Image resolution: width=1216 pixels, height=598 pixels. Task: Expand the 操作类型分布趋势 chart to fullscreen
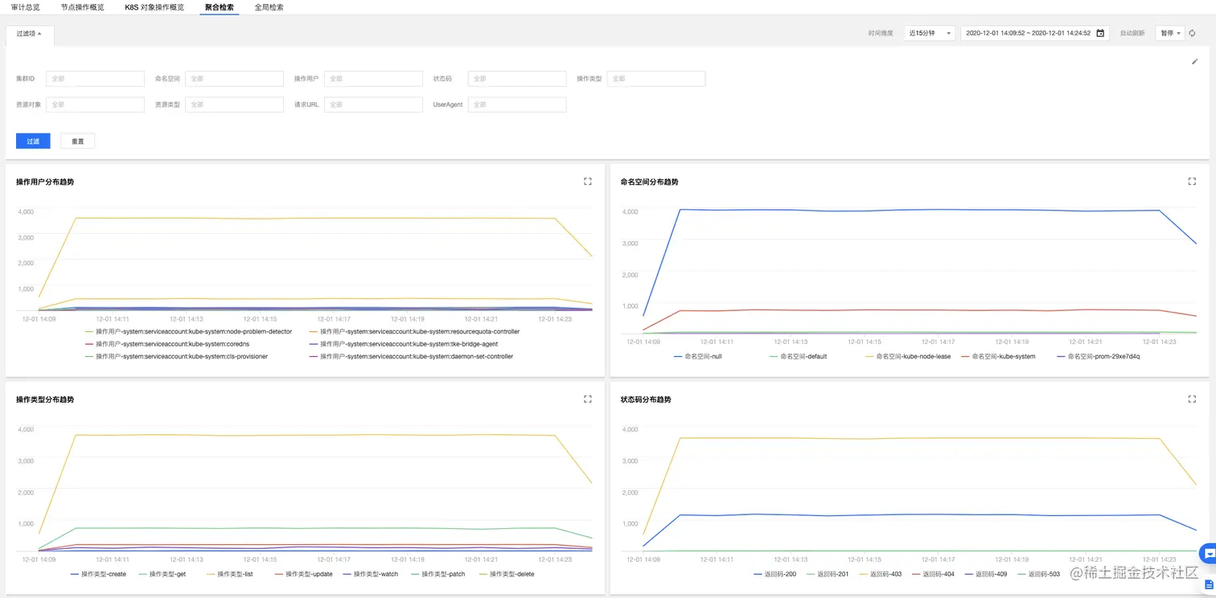(x=587, y=399)
